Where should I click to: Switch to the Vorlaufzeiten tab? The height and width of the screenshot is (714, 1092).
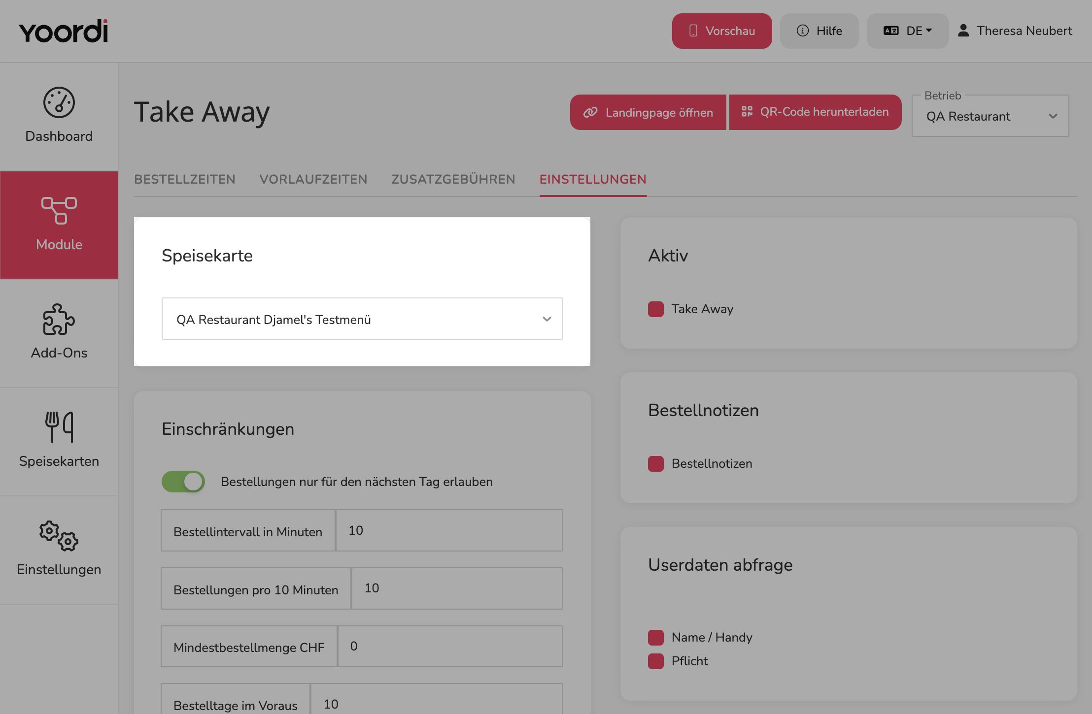coord(313,179)
